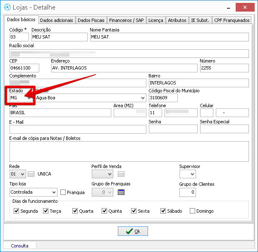Image resolution: width=258 pixels, height=252 pixels.
Task: Focus the Celular number field
Action: click(232, 113)
